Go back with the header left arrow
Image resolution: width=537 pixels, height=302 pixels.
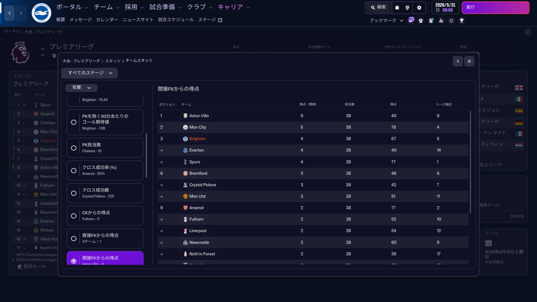click(10, 13)
